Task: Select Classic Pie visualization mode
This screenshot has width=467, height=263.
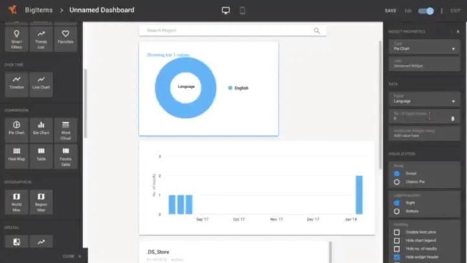Action: point(397,182)
